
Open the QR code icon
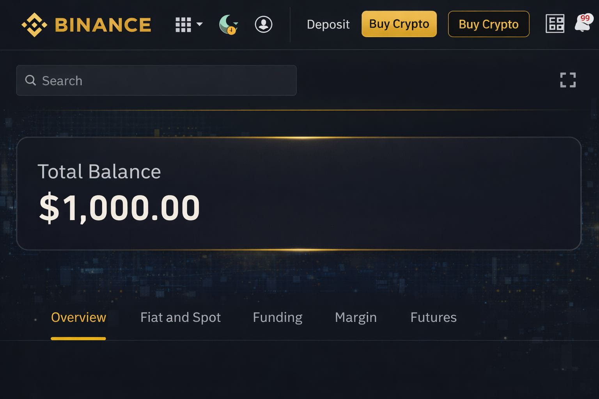click(555, 24)
